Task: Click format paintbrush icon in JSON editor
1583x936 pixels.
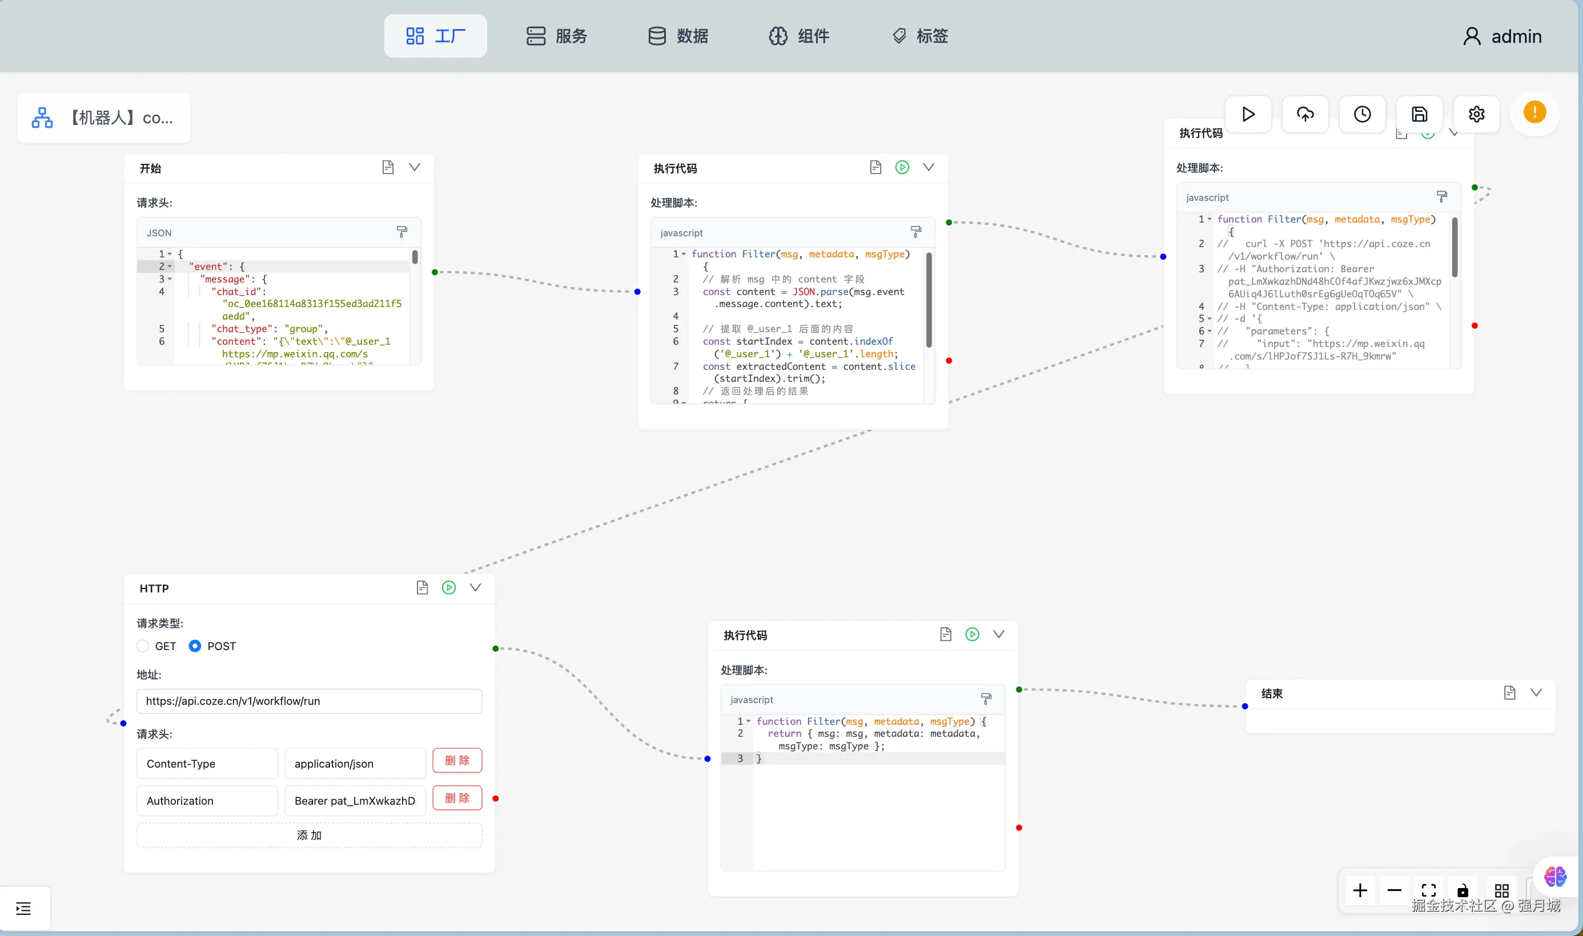Action: (401, 232)
